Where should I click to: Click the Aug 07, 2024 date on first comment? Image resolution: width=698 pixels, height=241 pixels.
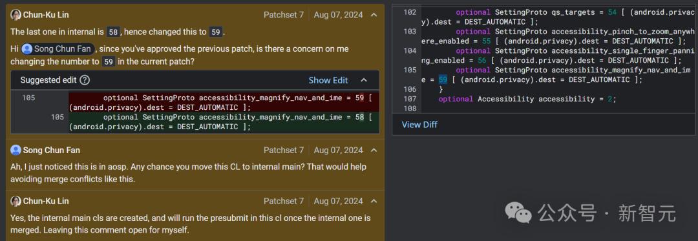(338, 15)
